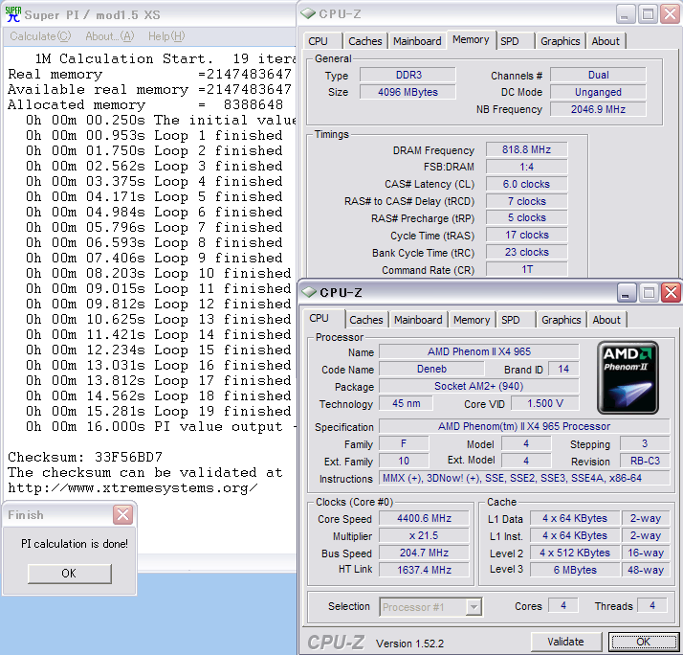Switch to Mainboard tab in lower CPU-Z window
683x655 pixels.
coord(418,320)
